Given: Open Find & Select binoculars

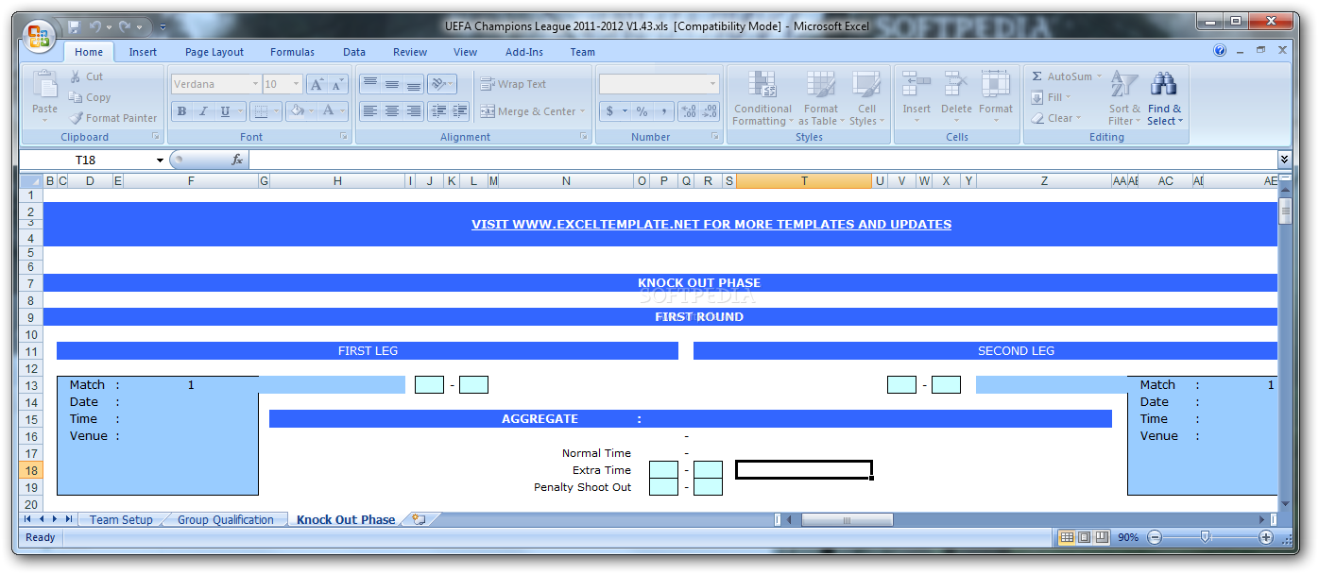Looking at the screenshot, I should (x=1164, y=98).
